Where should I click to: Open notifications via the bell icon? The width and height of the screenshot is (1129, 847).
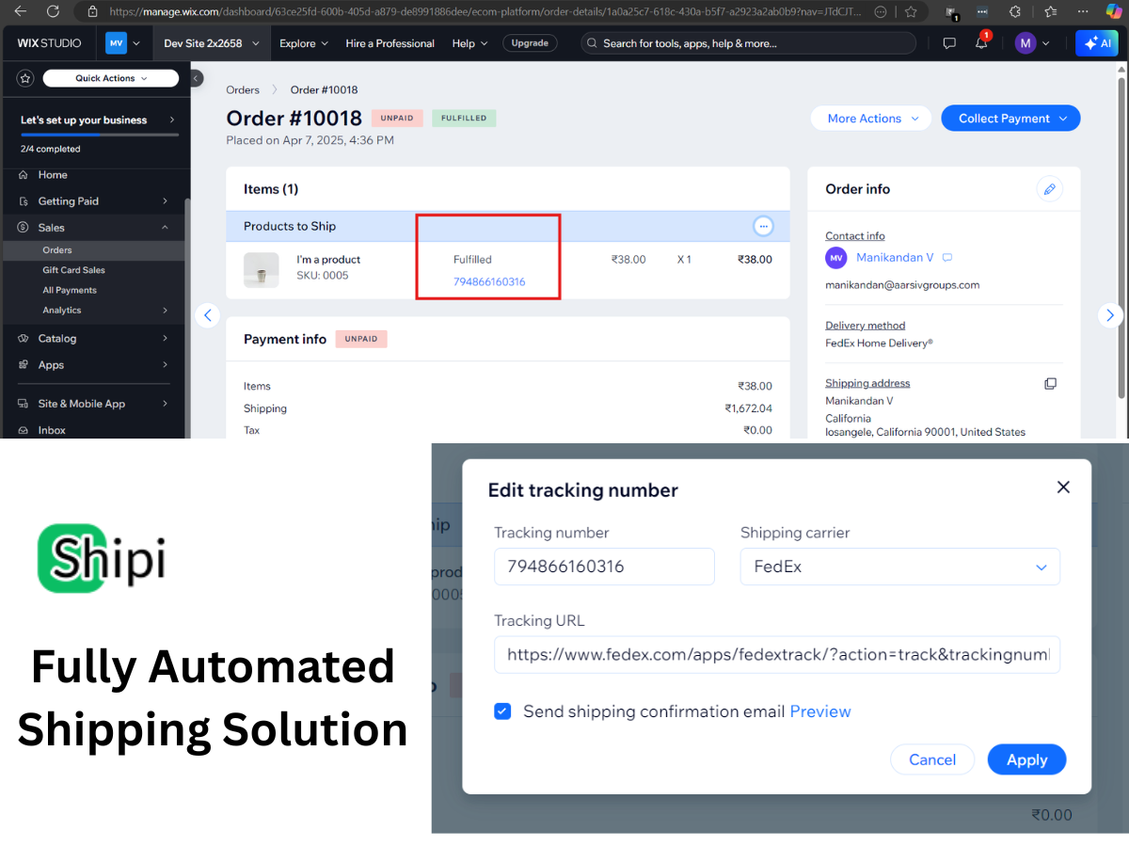point(981,42)
